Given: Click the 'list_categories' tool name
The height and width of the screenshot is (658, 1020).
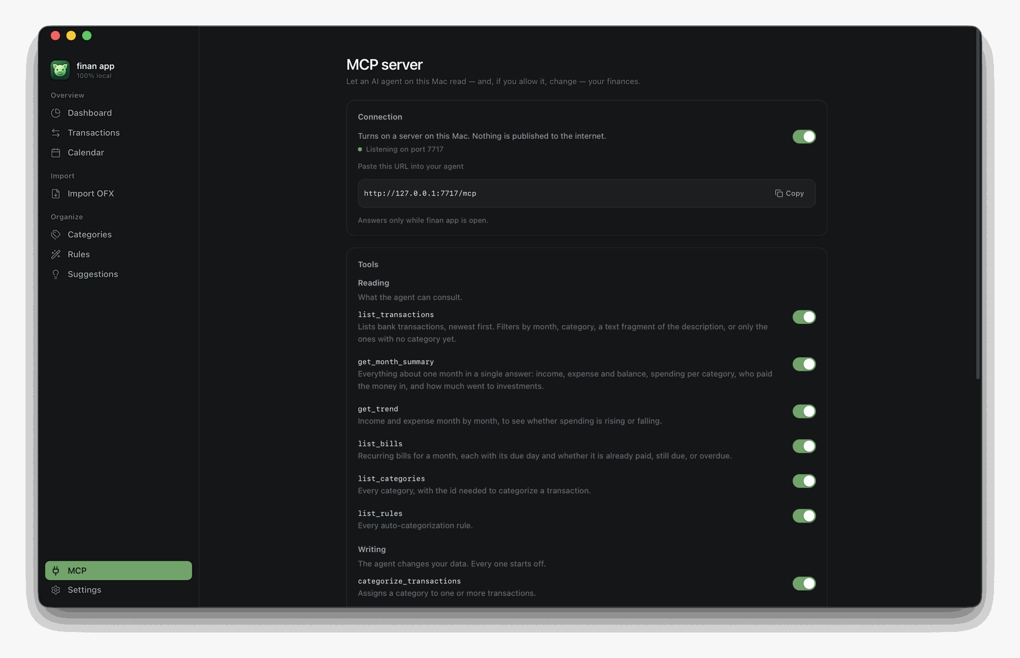Looking at the screenshot, I should 392,479.
